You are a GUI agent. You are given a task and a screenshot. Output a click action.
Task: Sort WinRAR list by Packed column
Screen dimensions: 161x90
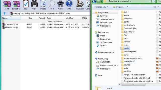click(39, 18)
